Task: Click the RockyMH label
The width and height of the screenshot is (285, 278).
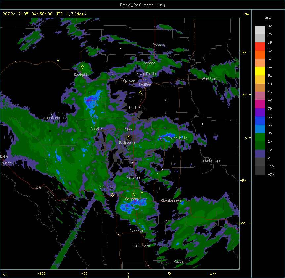Action: [81, 75]
